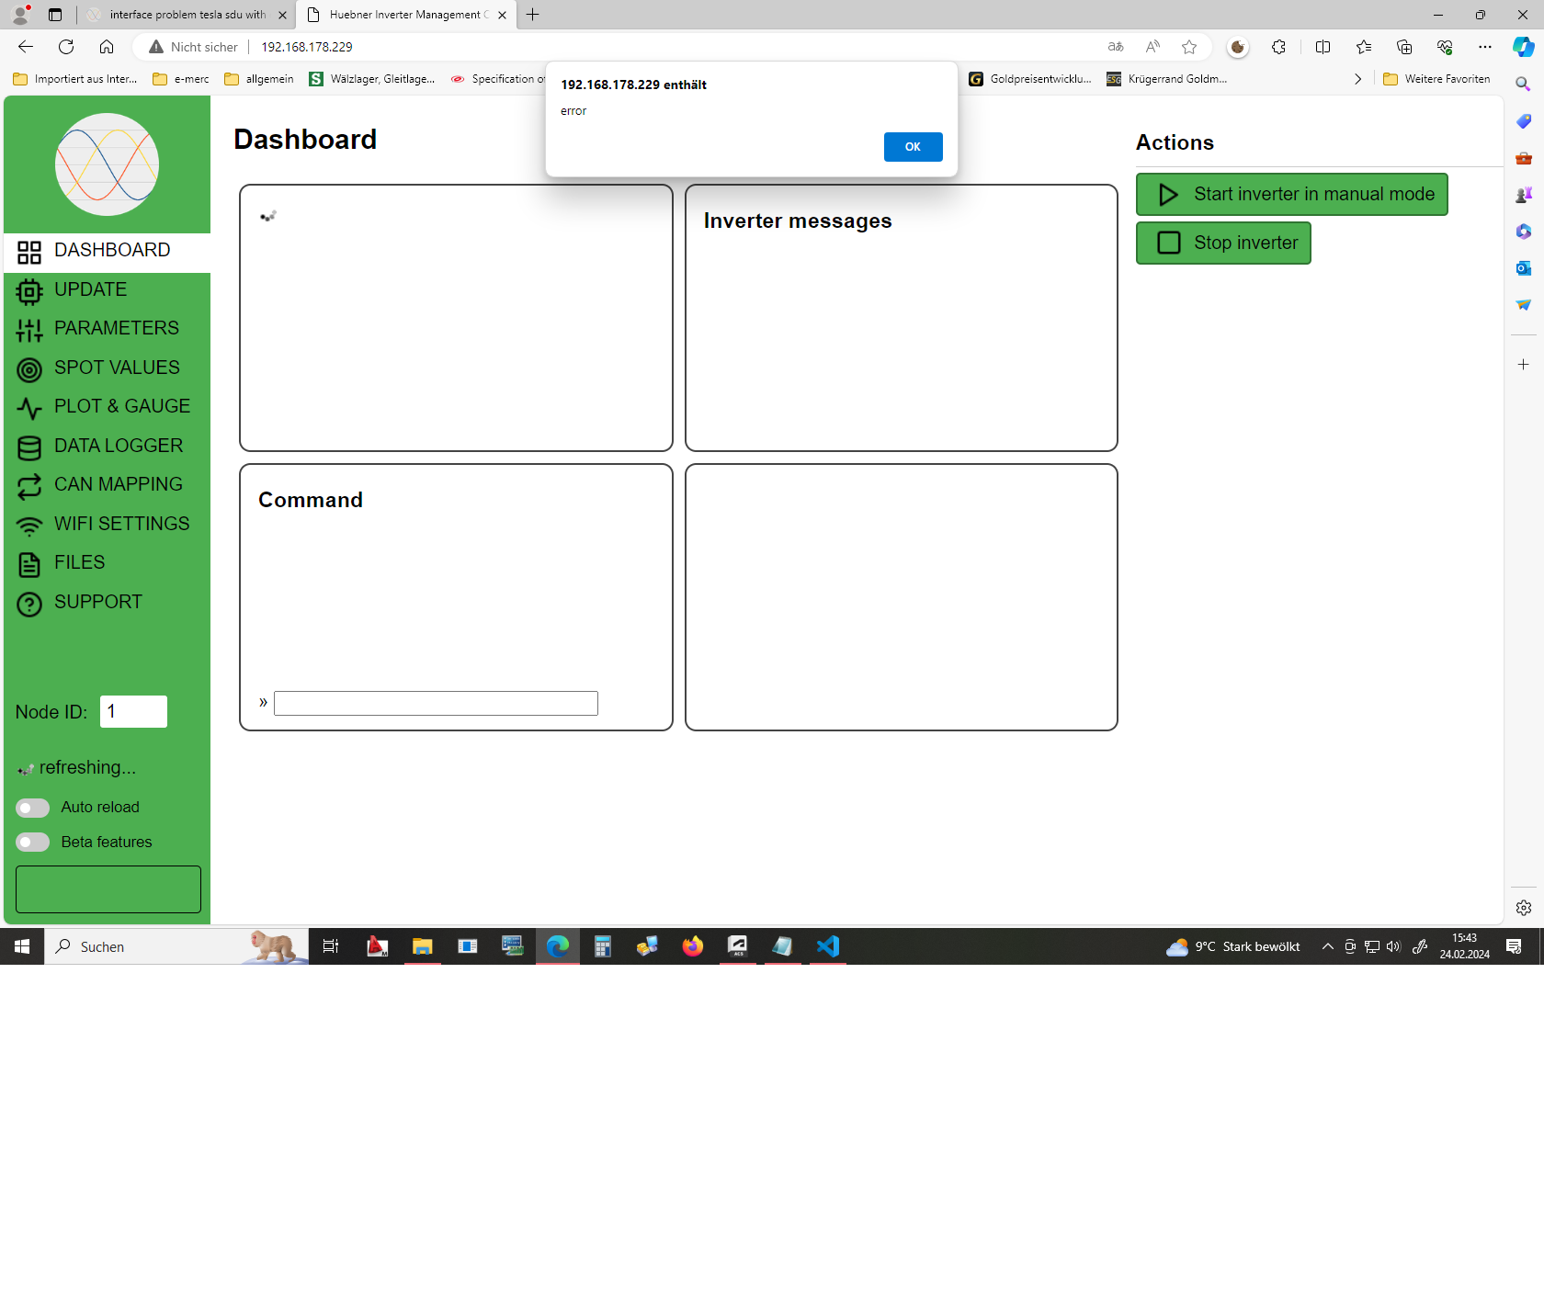The width and height of the screenshot is (1544, 1290).
Task: Focus the Command input field
Action: pos(436,704)
